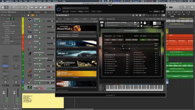The height and width of the screenshot is (110, 195).
Task: Toggle the Inspector button in Logic toolbar
Action: [6, 7]
